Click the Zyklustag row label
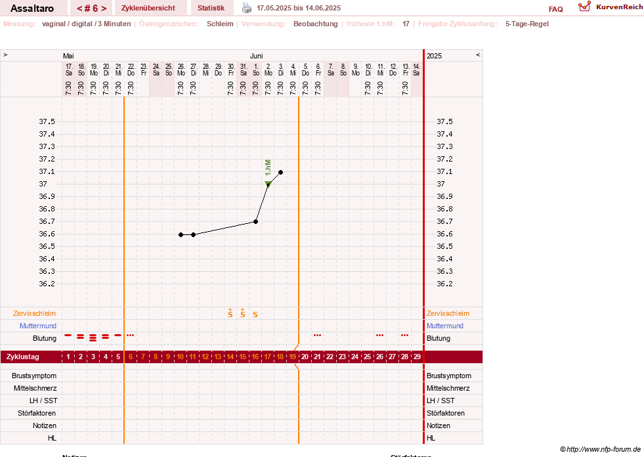Viewport: 644px width, 457px height. click(22, 357)
